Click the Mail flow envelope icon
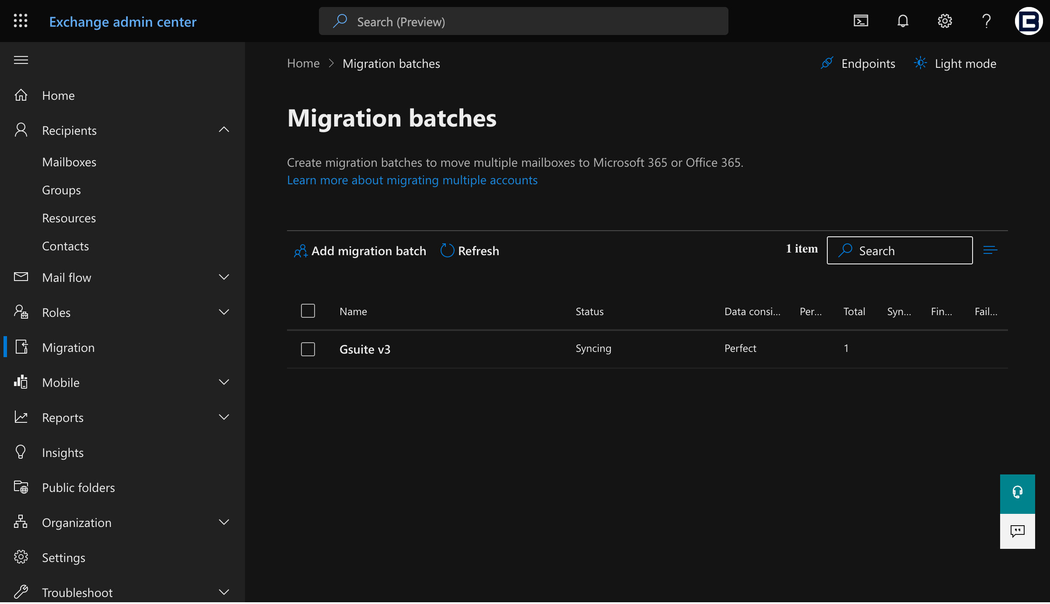 click(x=21, y=277)
